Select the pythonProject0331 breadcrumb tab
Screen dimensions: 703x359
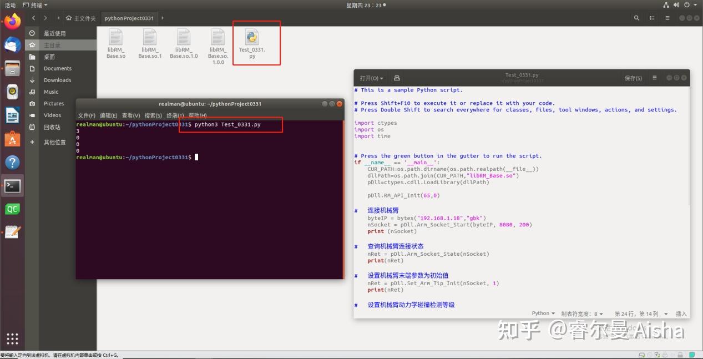click(x=129, y=18)
